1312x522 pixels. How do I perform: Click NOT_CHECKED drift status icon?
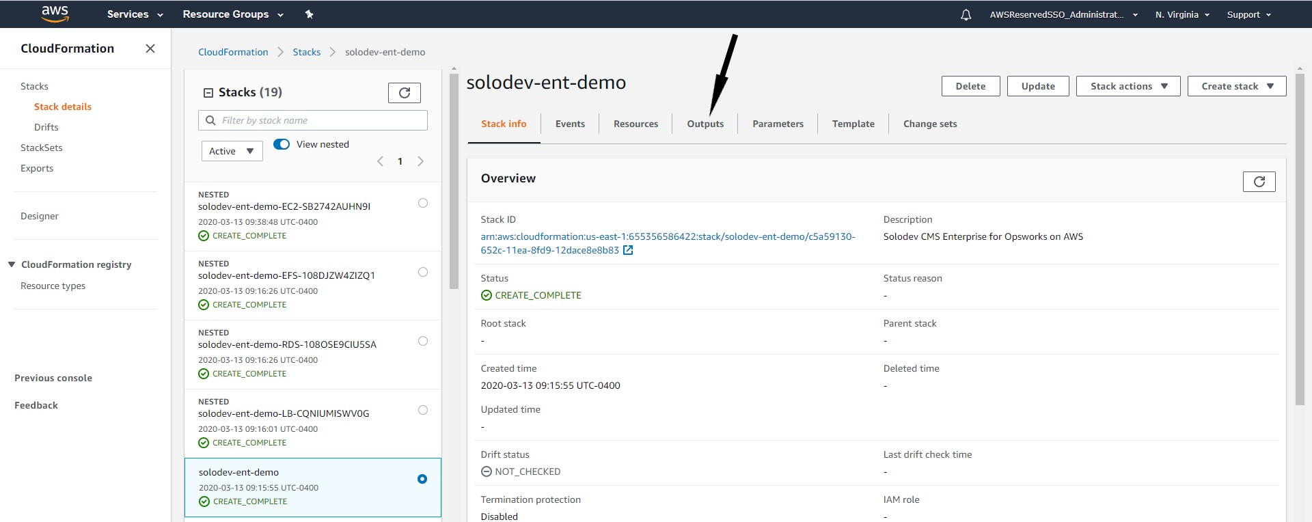click(487, 471)
